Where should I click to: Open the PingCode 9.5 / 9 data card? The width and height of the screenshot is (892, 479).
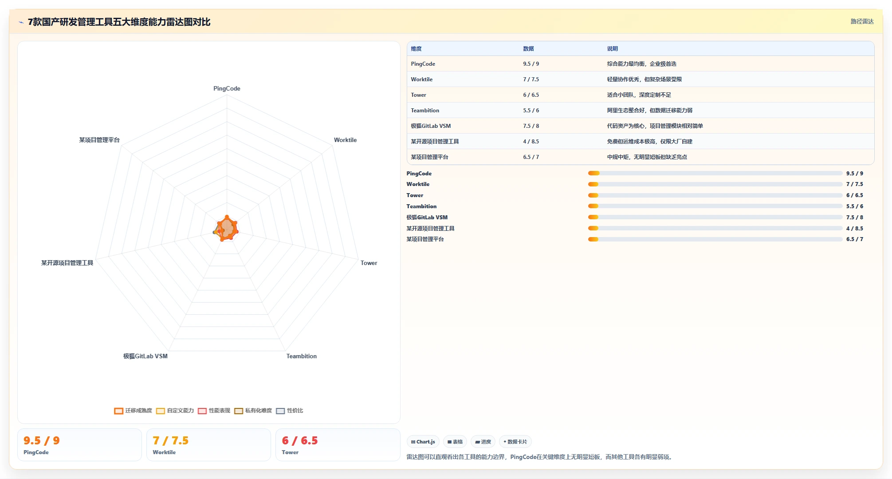(x=79, y=445)
